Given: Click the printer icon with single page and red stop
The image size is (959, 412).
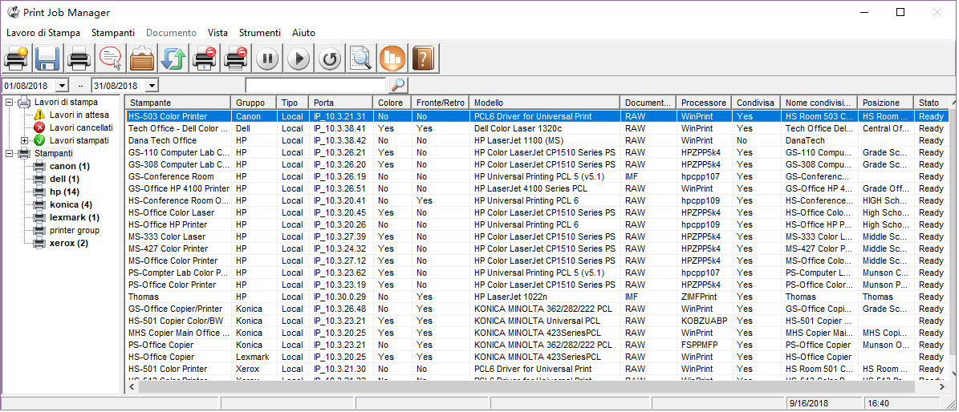Looking at the screenshot, I should (205, 59).
